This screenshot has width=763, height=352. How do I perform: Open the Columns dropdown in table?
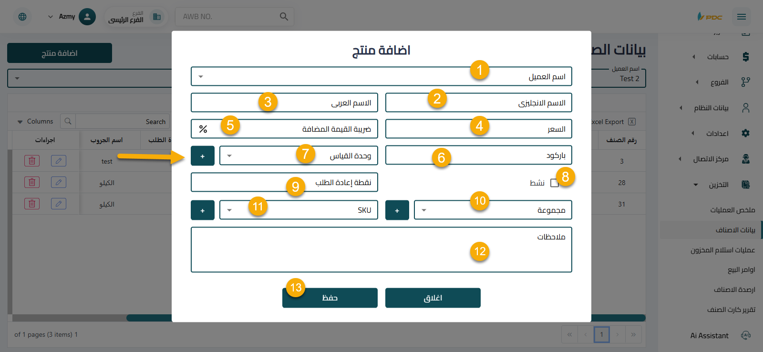(35, 121)
